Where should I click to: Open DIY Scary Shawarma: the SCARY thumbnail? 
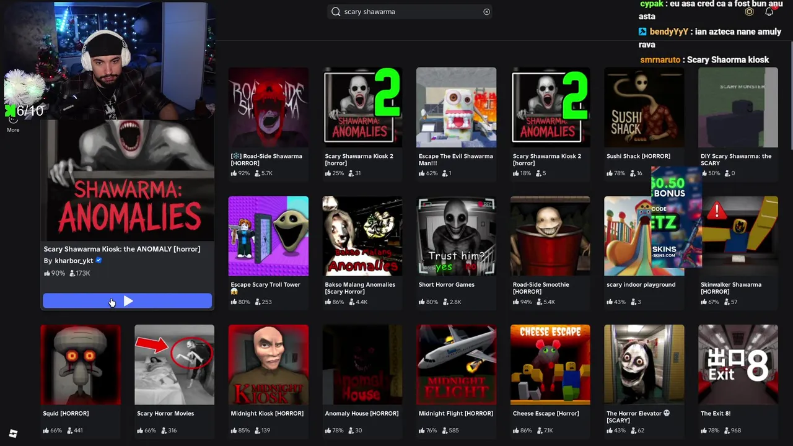point(738,107)
